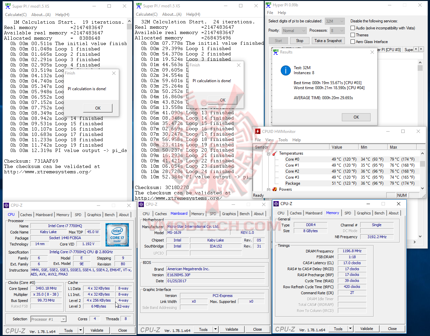The width and height of the screenshot is (430, 336).
Task: Click the Super PI icon in the 1M calculation window title bar
Action: [x=8, y=6]
